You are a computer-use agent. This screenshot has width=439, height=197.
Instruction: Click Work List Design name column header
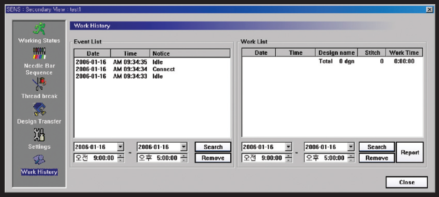click(x=337, y=53)
